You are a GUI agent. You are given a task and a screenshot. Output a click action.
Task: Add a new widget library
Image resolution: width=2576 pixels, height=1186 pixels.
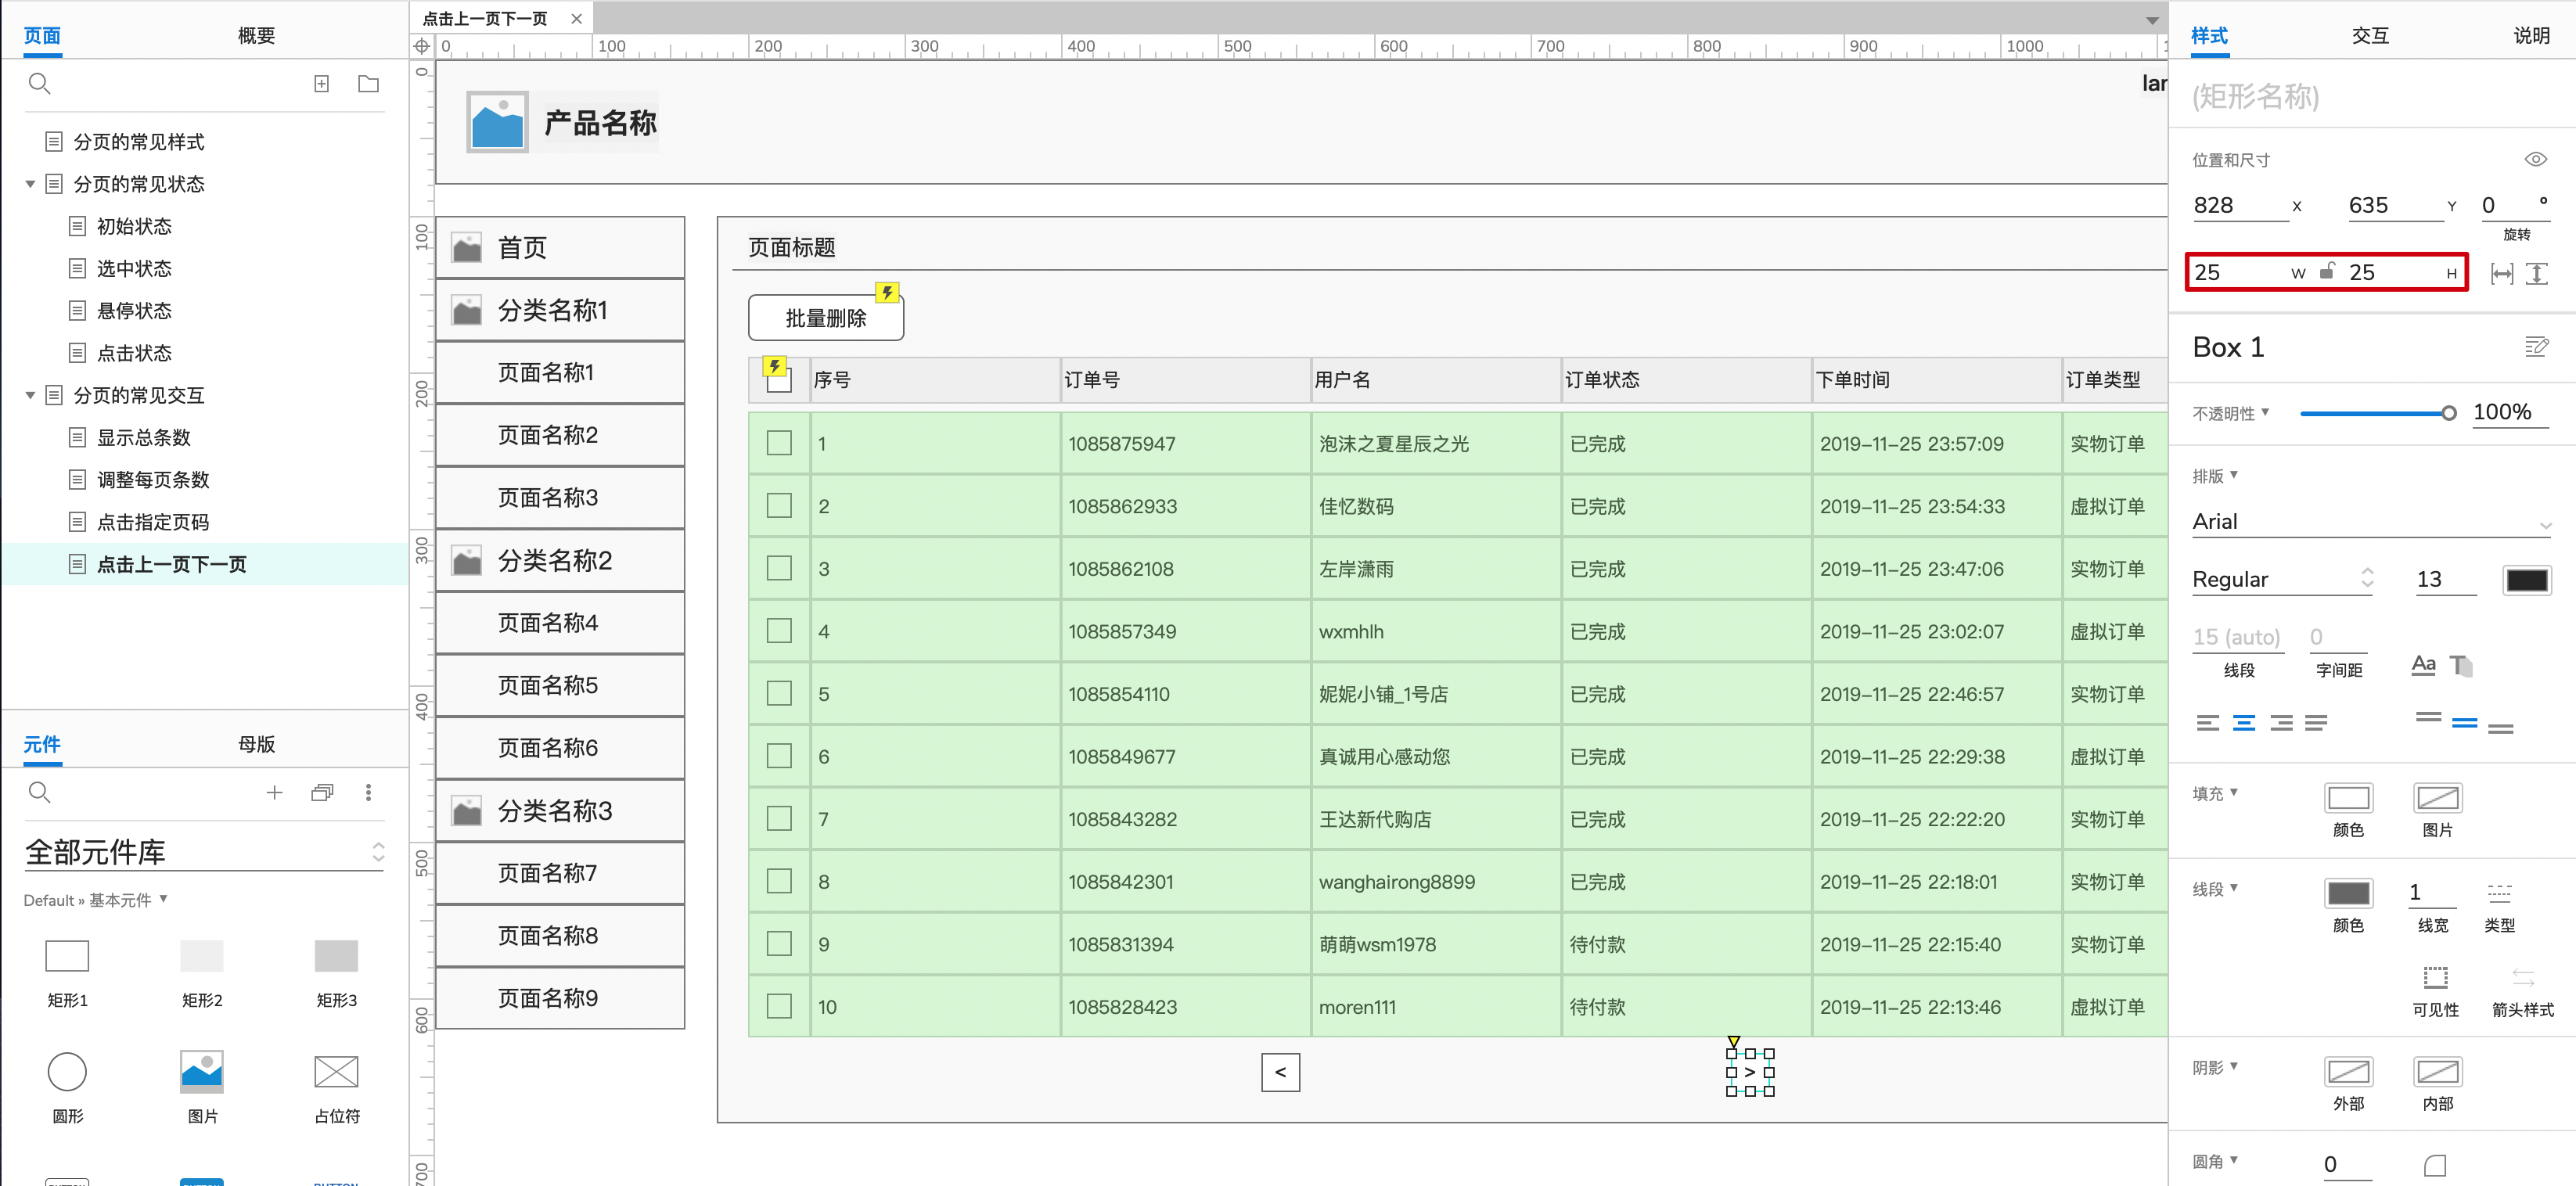(274, 793)
